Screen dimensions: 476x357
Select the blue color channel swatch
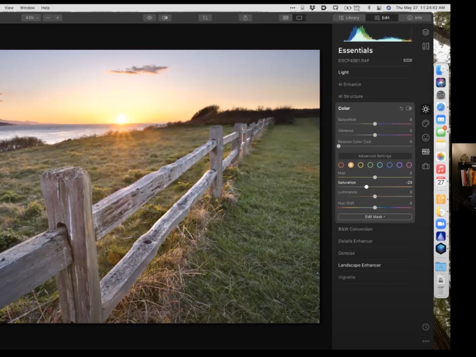[390, 165]
